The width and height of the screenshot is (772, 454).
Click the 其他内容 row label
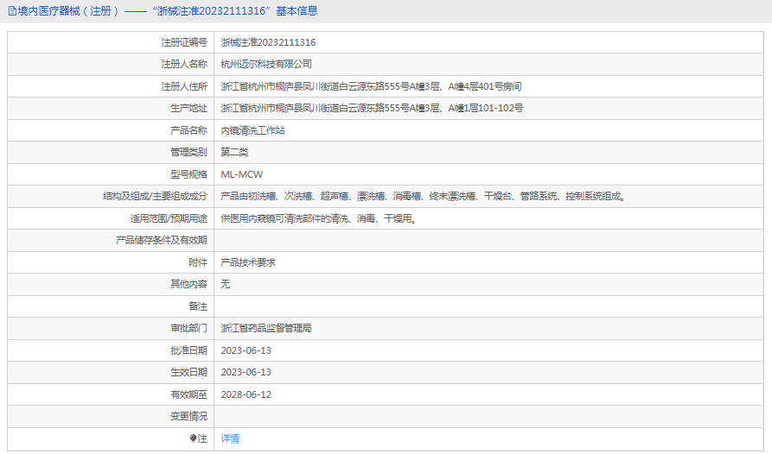click(x=188, y=284)
